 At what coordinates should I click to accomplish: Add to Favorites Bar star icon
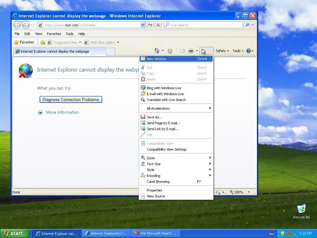(x=43, y=42)
